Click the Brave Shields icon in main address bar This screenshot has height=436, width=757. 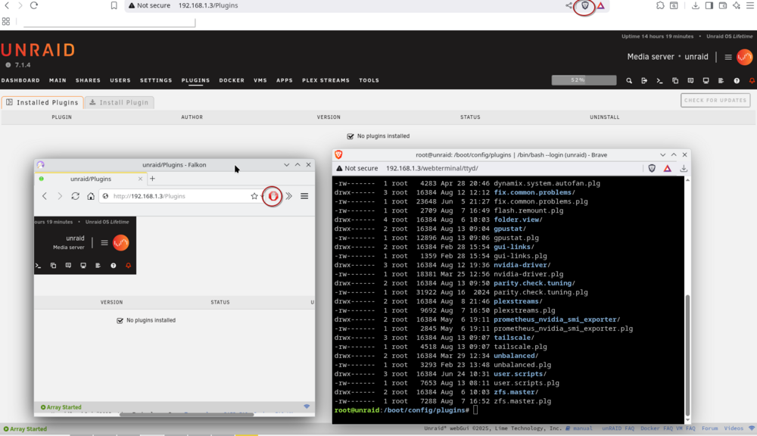pos(584,6)
